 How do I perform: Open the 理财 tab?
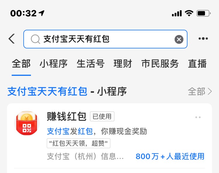tap(123, 64)
